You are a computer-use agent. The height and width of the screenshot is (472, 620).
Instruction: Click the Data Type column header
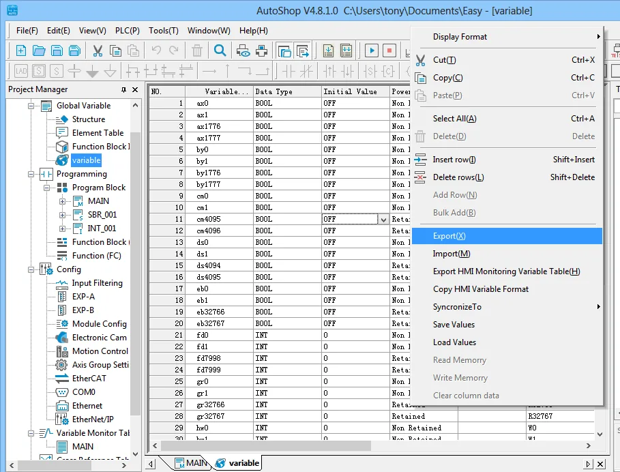(287, 91)
